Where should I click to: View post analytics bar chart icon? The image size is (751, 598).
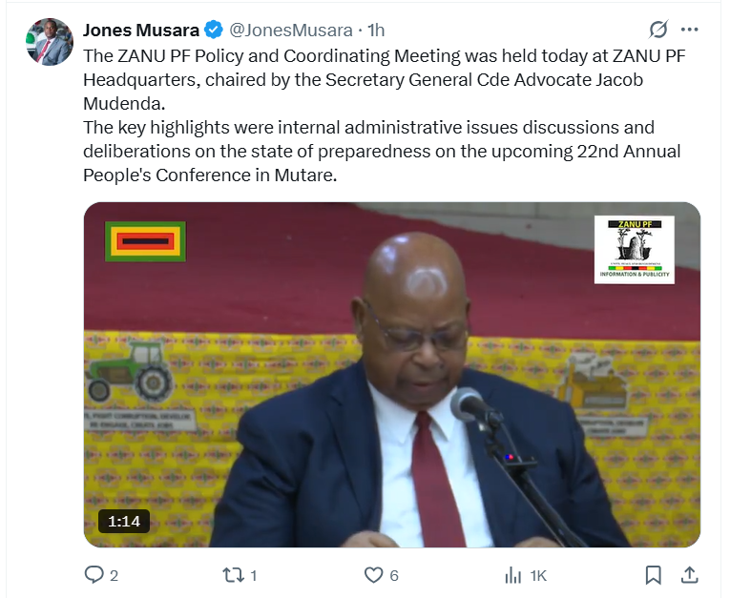point(512,575)
